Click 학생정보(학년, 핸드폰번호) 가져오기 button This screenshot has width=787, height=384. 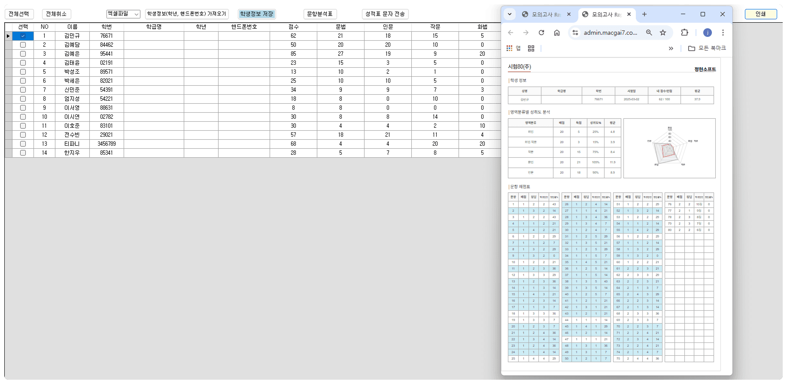click(x=187, y=14)
